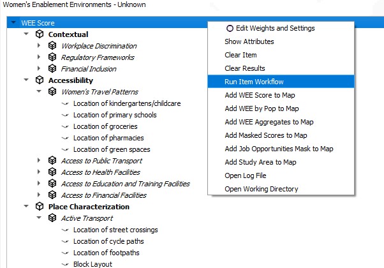Viewport: 384px width, 268px height.
Task: Click the layered cube icon beside Women's Travel Patterns
Action: pos(52,92)
